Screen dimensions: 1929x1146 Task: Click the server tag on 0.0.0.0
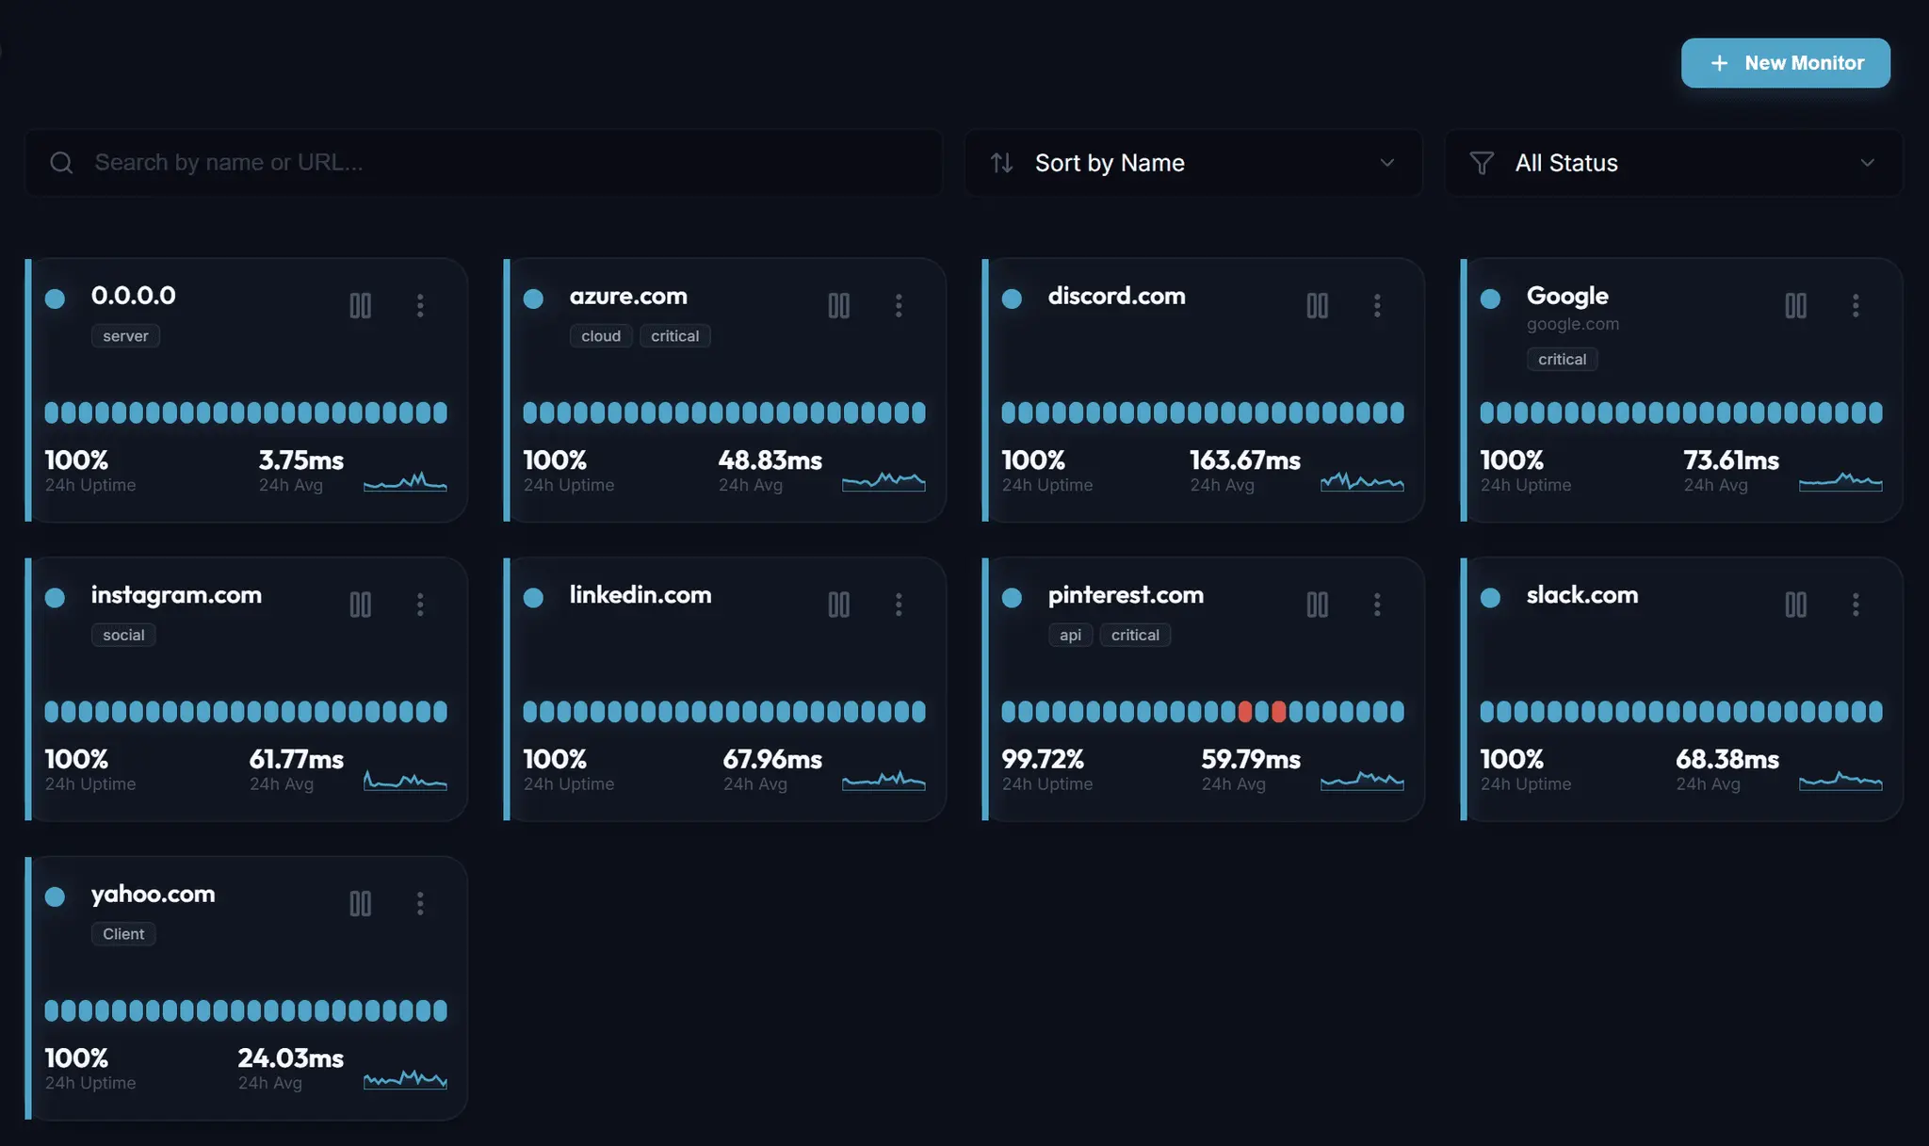[x=125, y=336]
